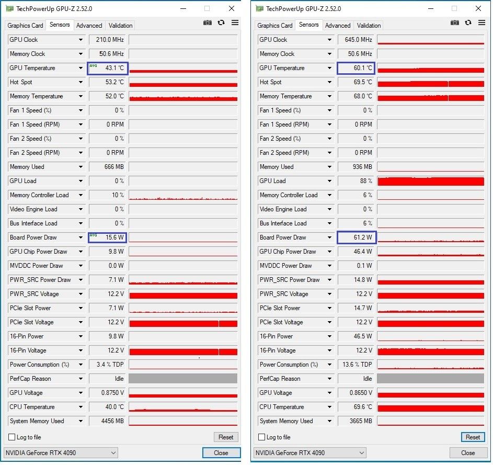Screen dimensions: 493x465
Task: Open the Advanced tab in left window
Action: click(89, 26)
